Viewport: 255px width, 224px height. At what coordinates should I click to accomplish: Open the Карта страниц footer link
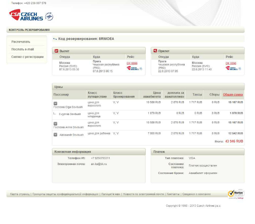coord(20,194)
